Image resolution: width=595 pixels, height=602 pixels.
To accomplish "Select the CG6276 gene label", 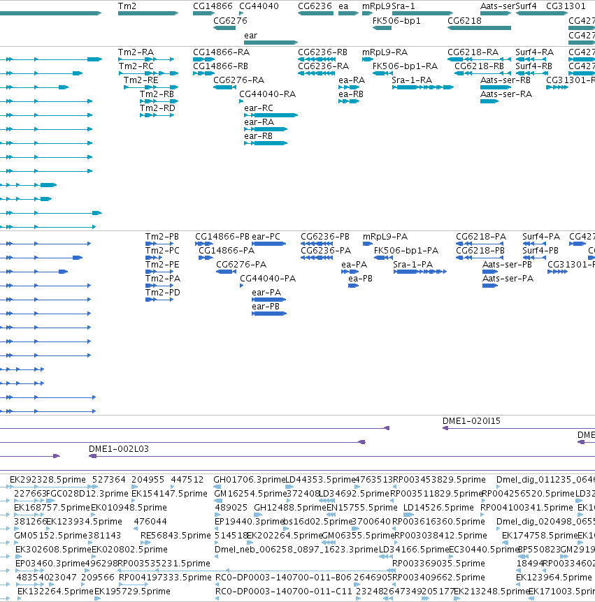I will [x=230, y=21].
